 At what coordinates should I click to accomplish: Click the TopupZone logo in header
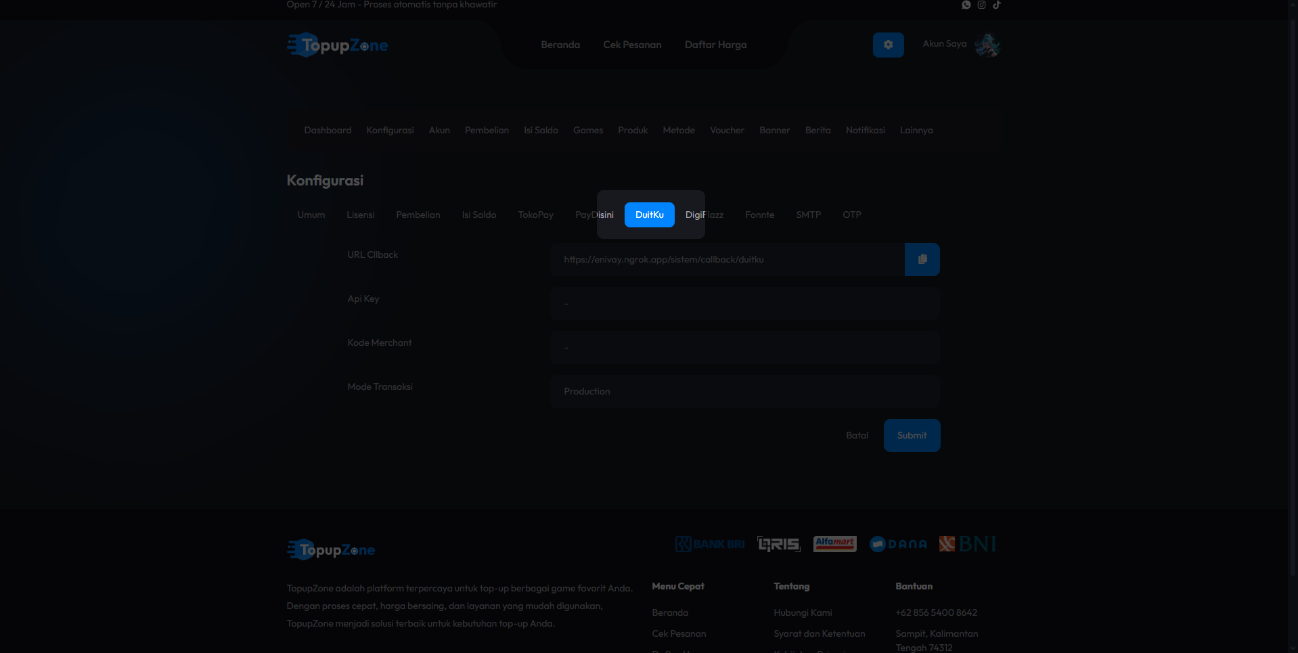pos(338,45)
